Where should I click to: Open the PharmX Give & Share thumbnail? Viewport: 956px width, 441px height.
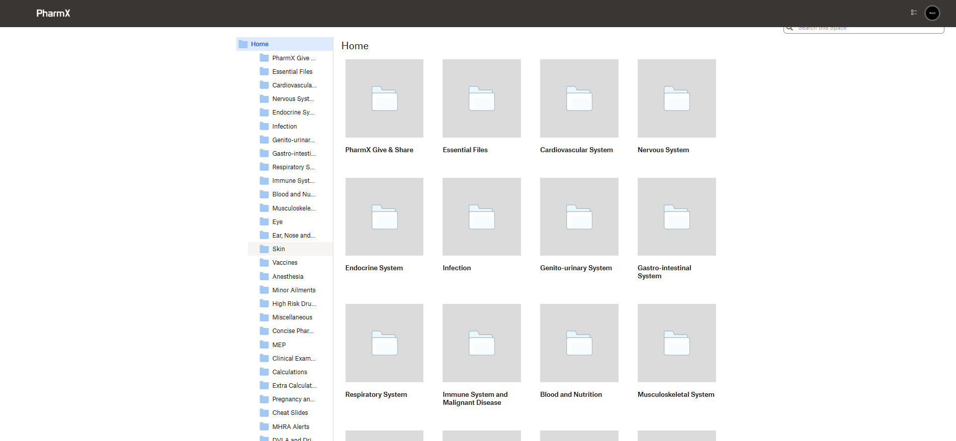coord(384,98)
